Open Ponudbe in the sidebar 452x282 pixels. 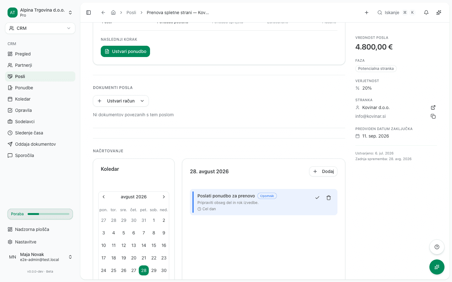tap(40, 88)
